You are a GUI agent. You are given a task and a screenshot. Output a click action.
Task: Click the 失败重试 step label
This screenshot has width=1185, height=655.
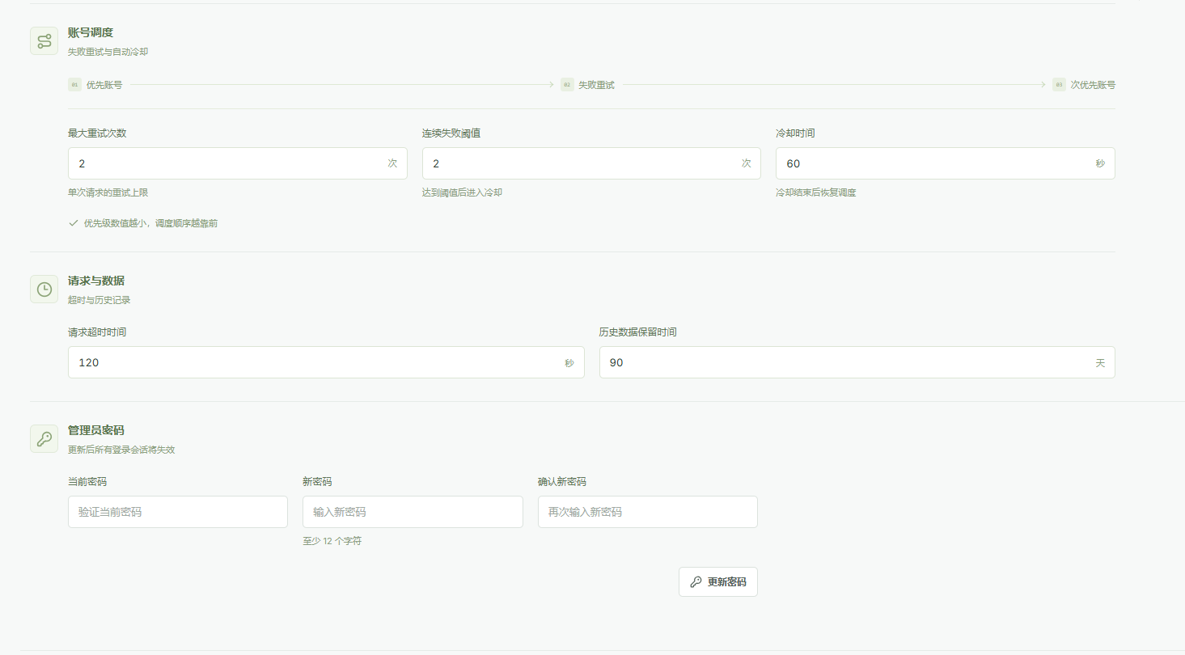[596, 85]
